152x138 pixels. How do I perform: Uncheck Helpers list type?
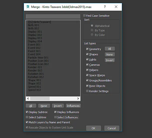click(87, 70)
